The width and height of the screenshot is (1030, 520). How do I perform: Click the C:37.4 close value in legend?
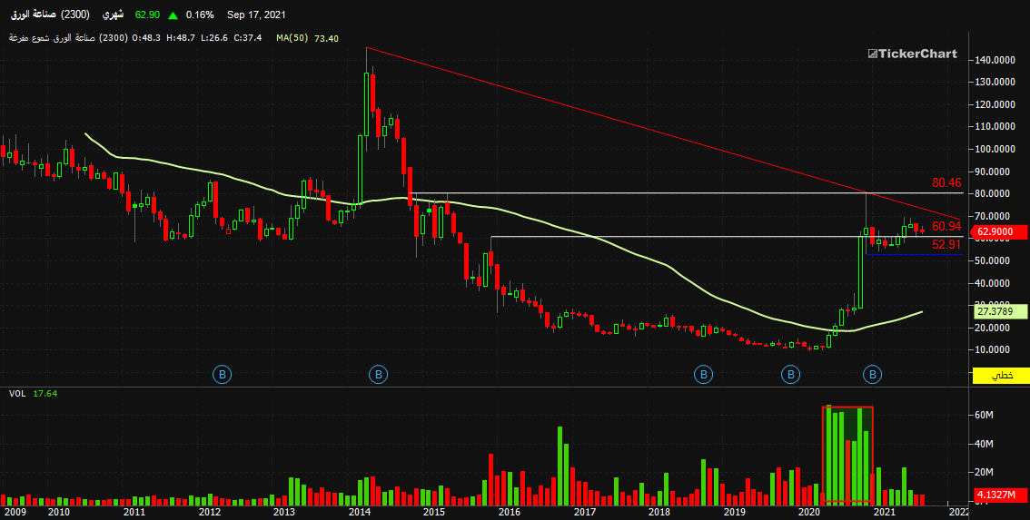pyautogui.click(x=247, y=38)
